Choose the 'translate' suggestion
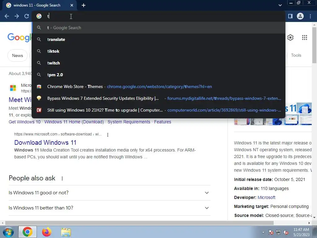The image size is (317, 238). click(x=158, y=39)
